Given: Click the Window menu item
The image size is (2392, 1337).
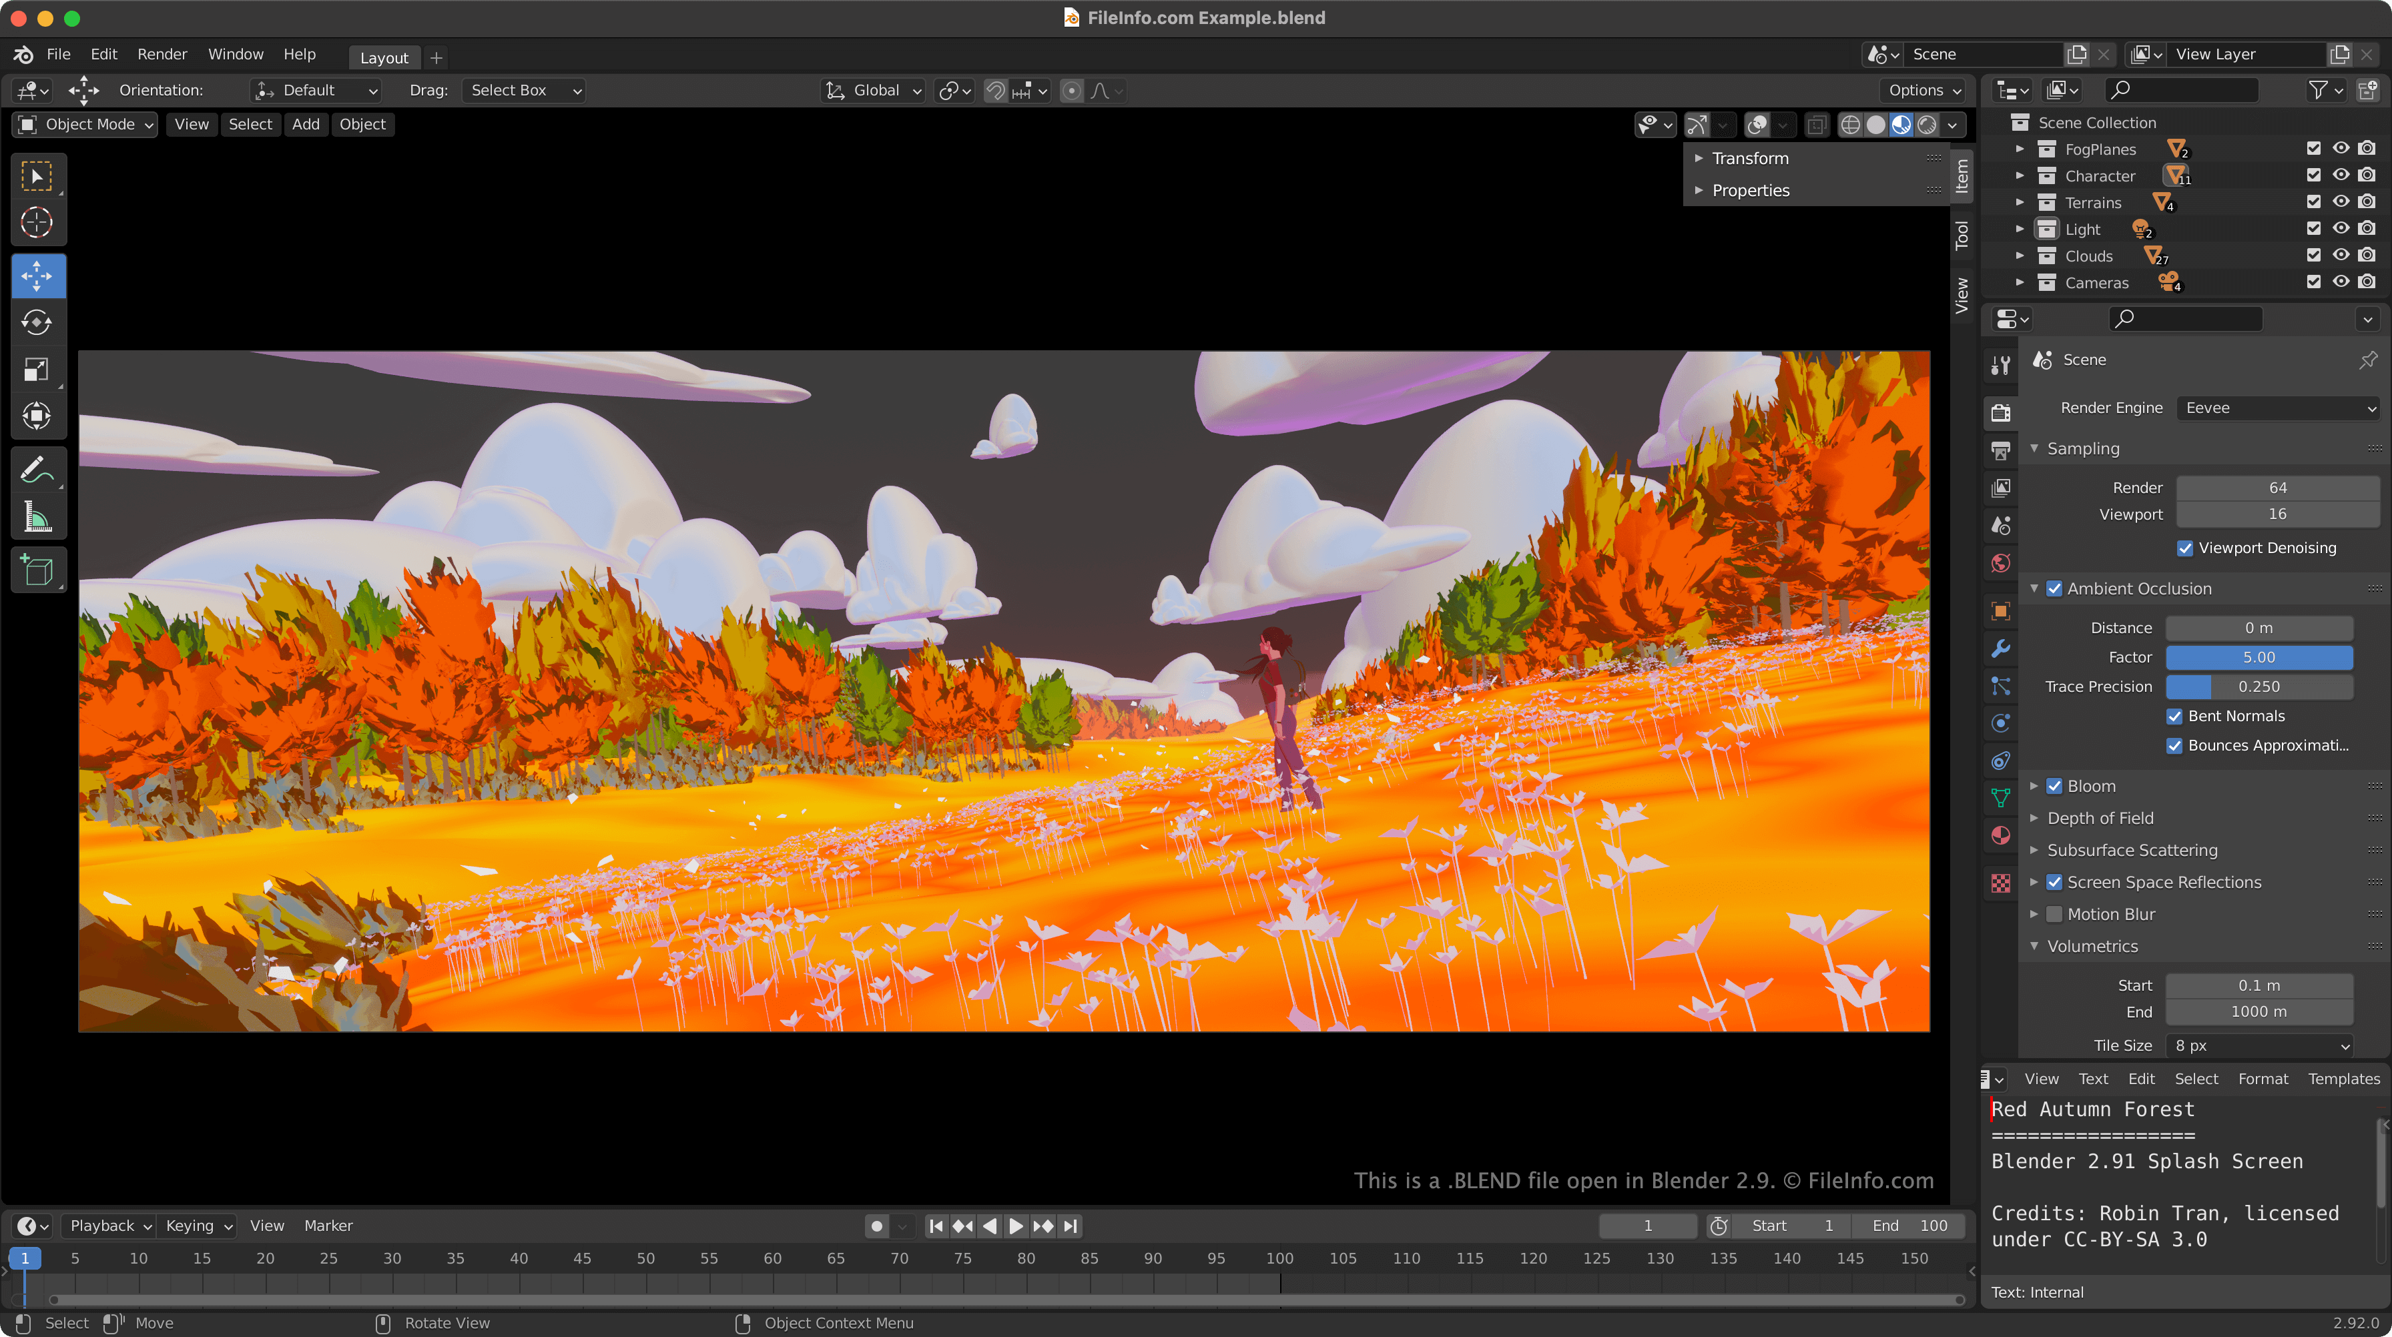Looking at the screenshot, I should click(234, 54).
